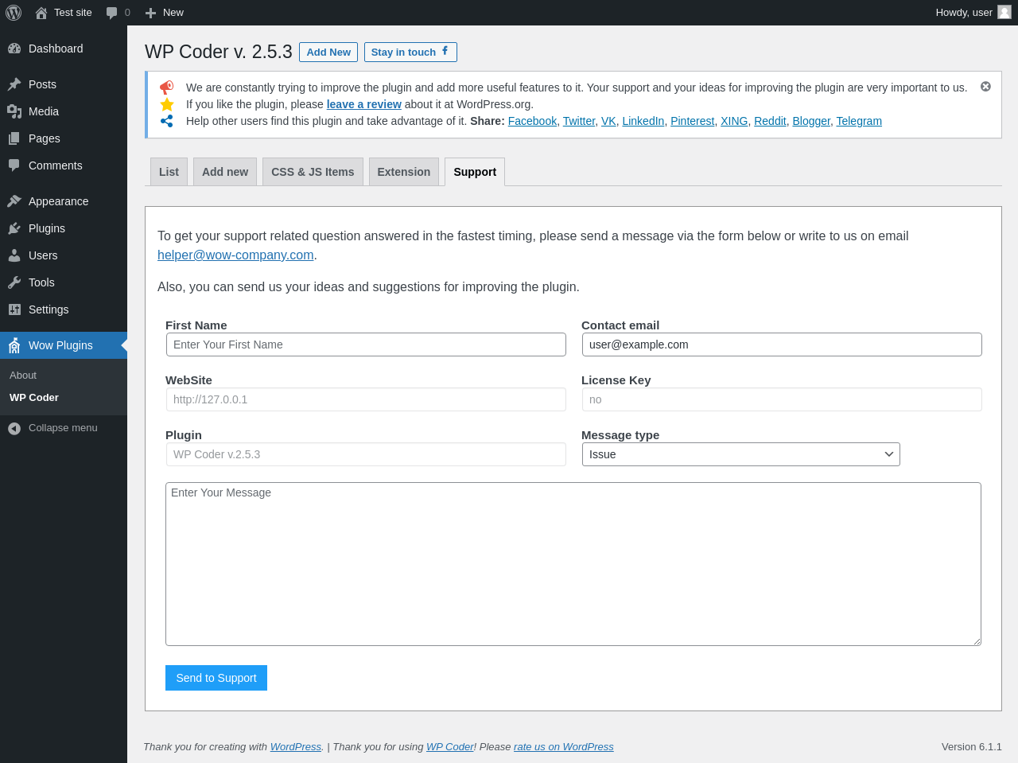
Task: Share via Pinterest link
Action: point(693,121)
